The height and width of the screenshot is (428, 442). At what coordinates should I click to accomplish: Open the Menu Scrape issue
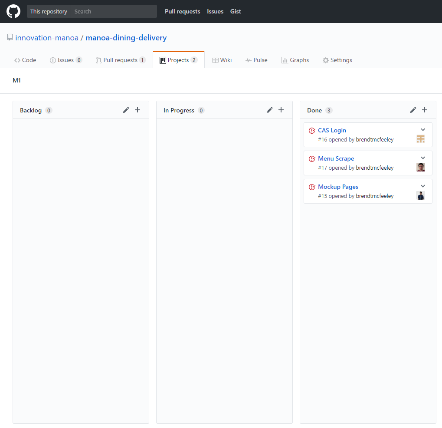coord(336,158)
